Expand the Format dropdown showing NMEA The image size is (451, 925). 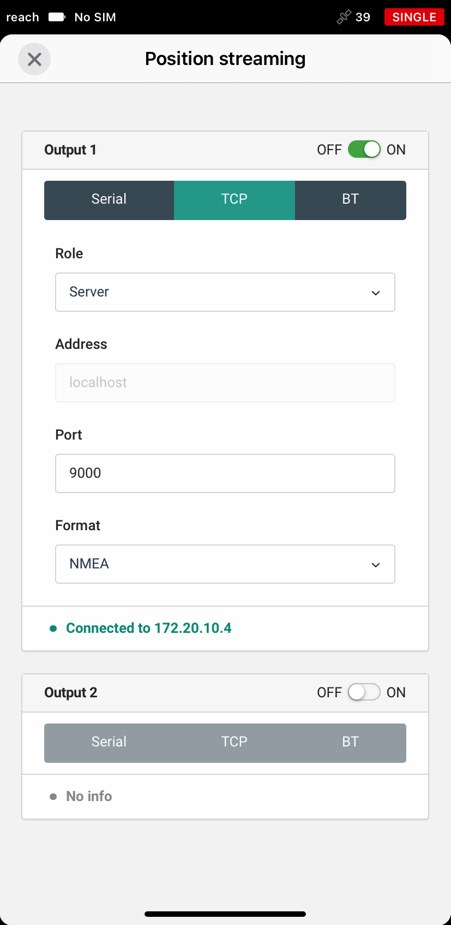click(225, 564)
